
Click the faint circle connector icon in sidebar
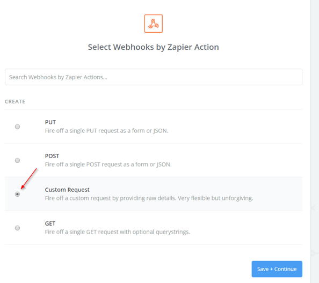(x=313, y=253)
